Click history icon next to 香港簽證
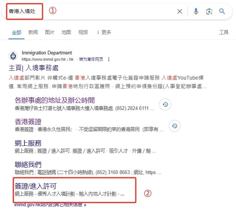The width and height of the screenshot is (236, 214). pos(175,126)
